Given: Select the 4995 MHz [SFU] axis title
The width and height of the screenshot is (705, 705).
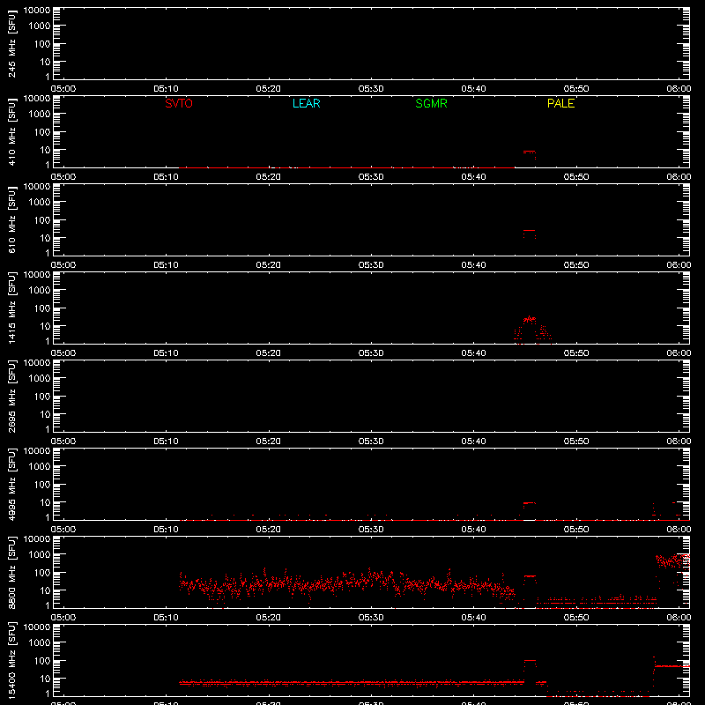Looking at the screenshot, I should (x=11, y=484).
